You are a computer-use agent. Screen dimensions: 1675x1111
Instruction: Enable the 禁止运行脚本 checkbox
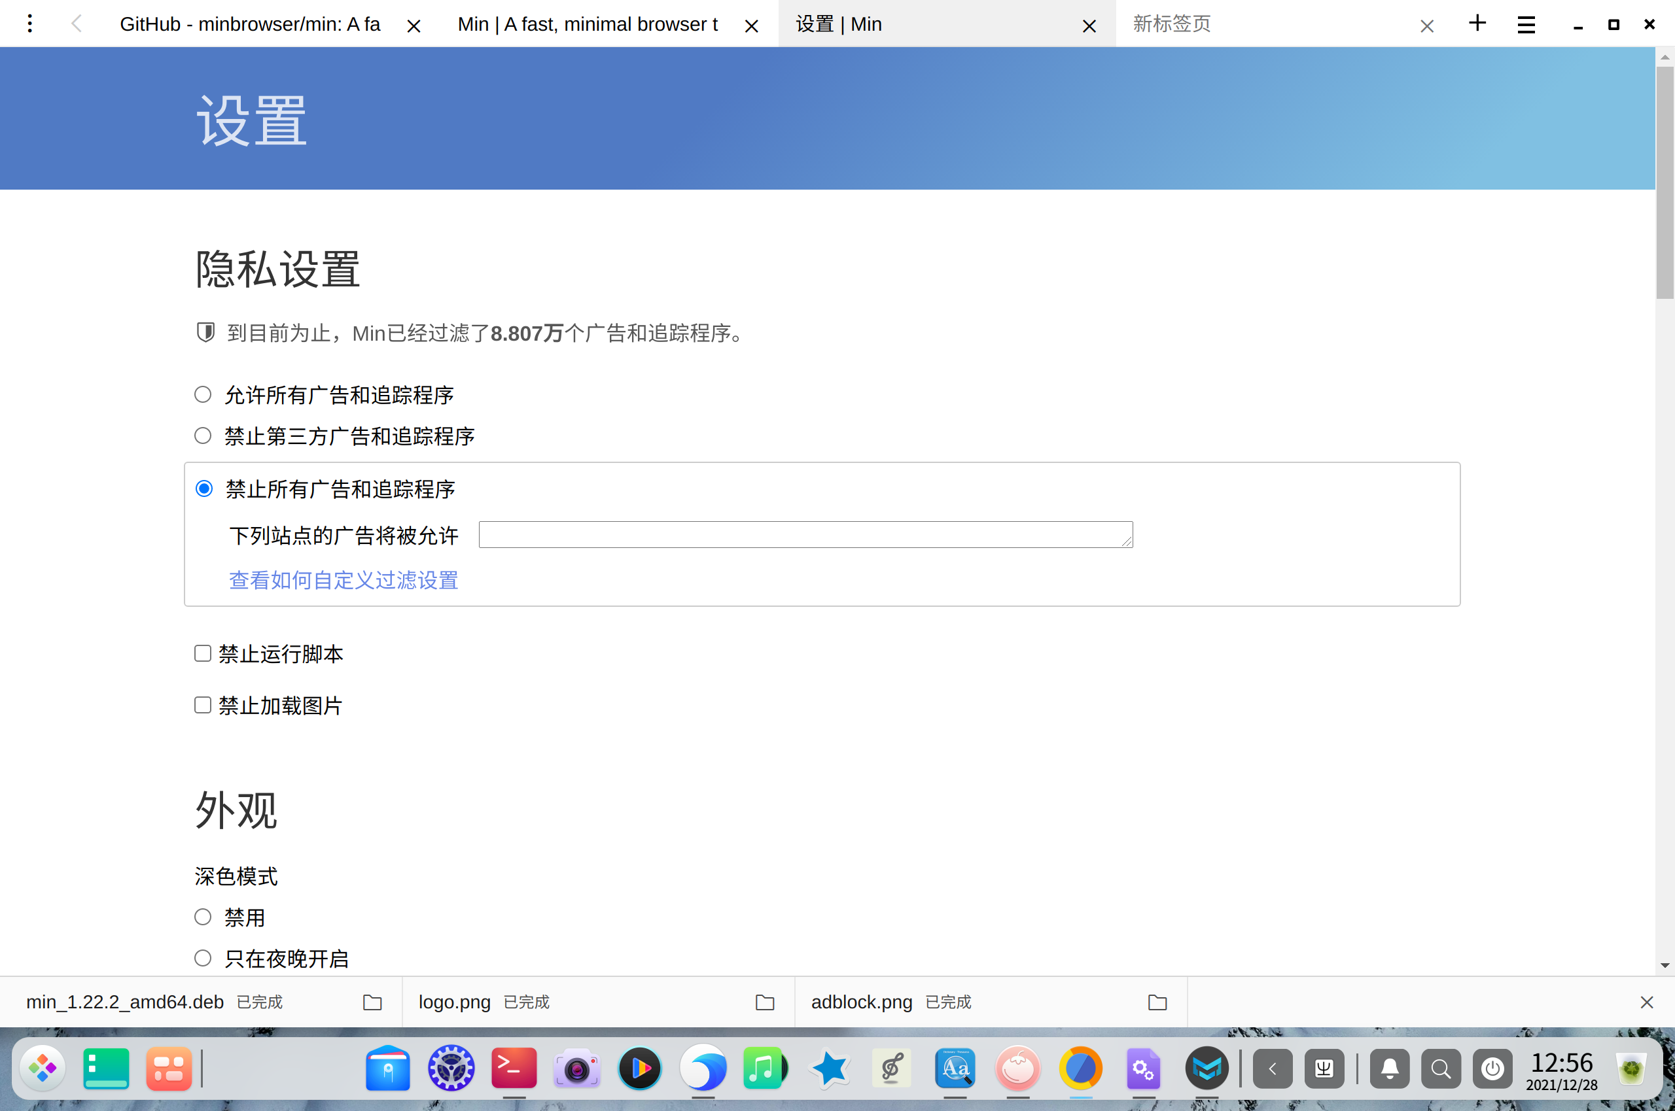203,653
